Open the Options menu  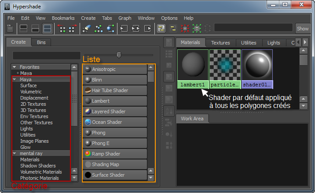coord(169,18)
